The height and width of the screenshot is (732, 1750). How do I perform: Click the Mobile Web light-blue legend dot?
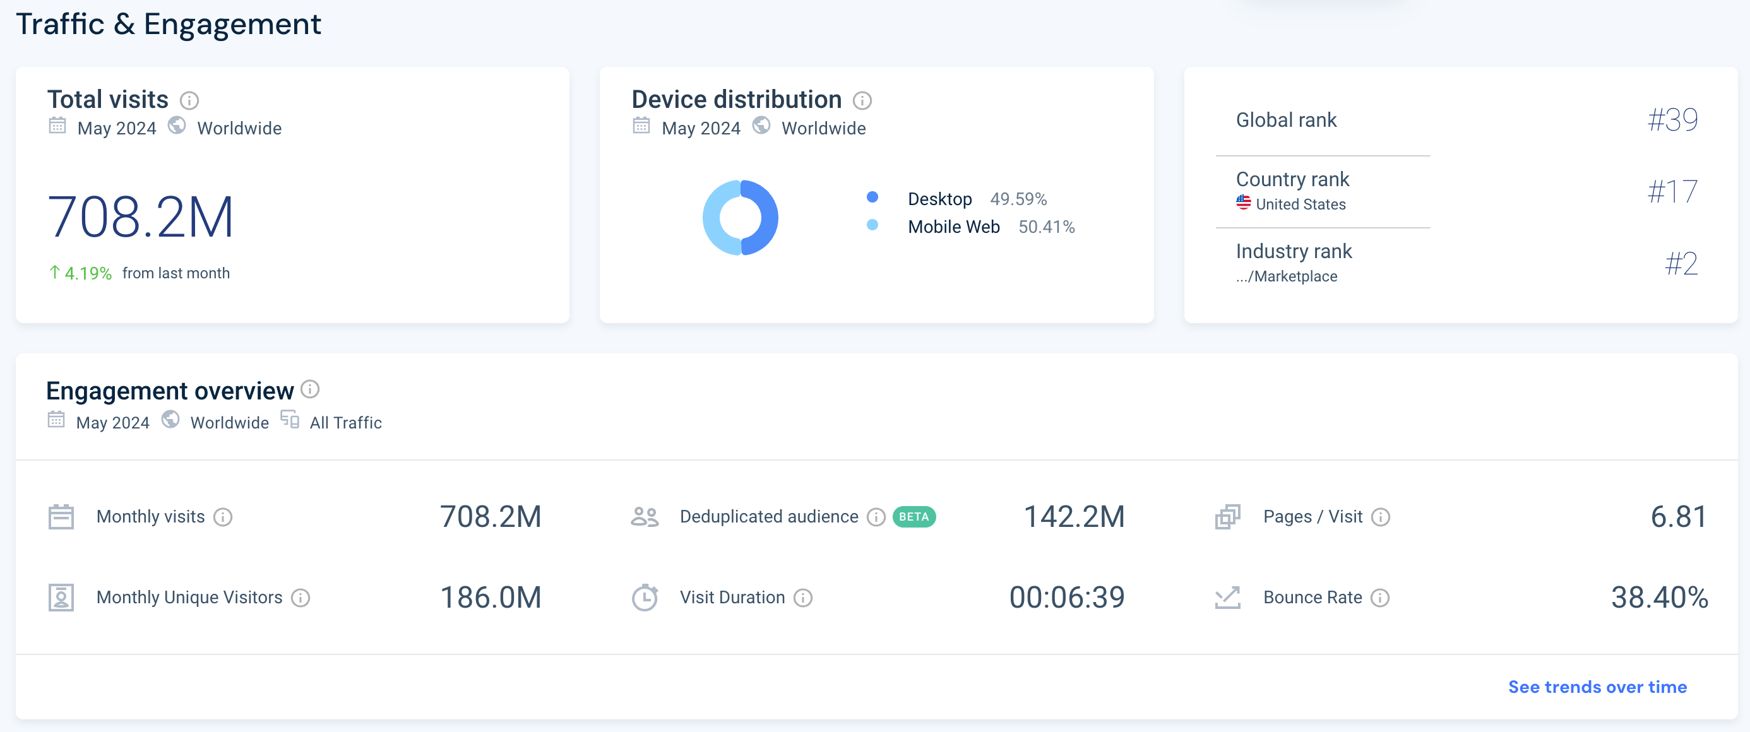tap(872, 225)
